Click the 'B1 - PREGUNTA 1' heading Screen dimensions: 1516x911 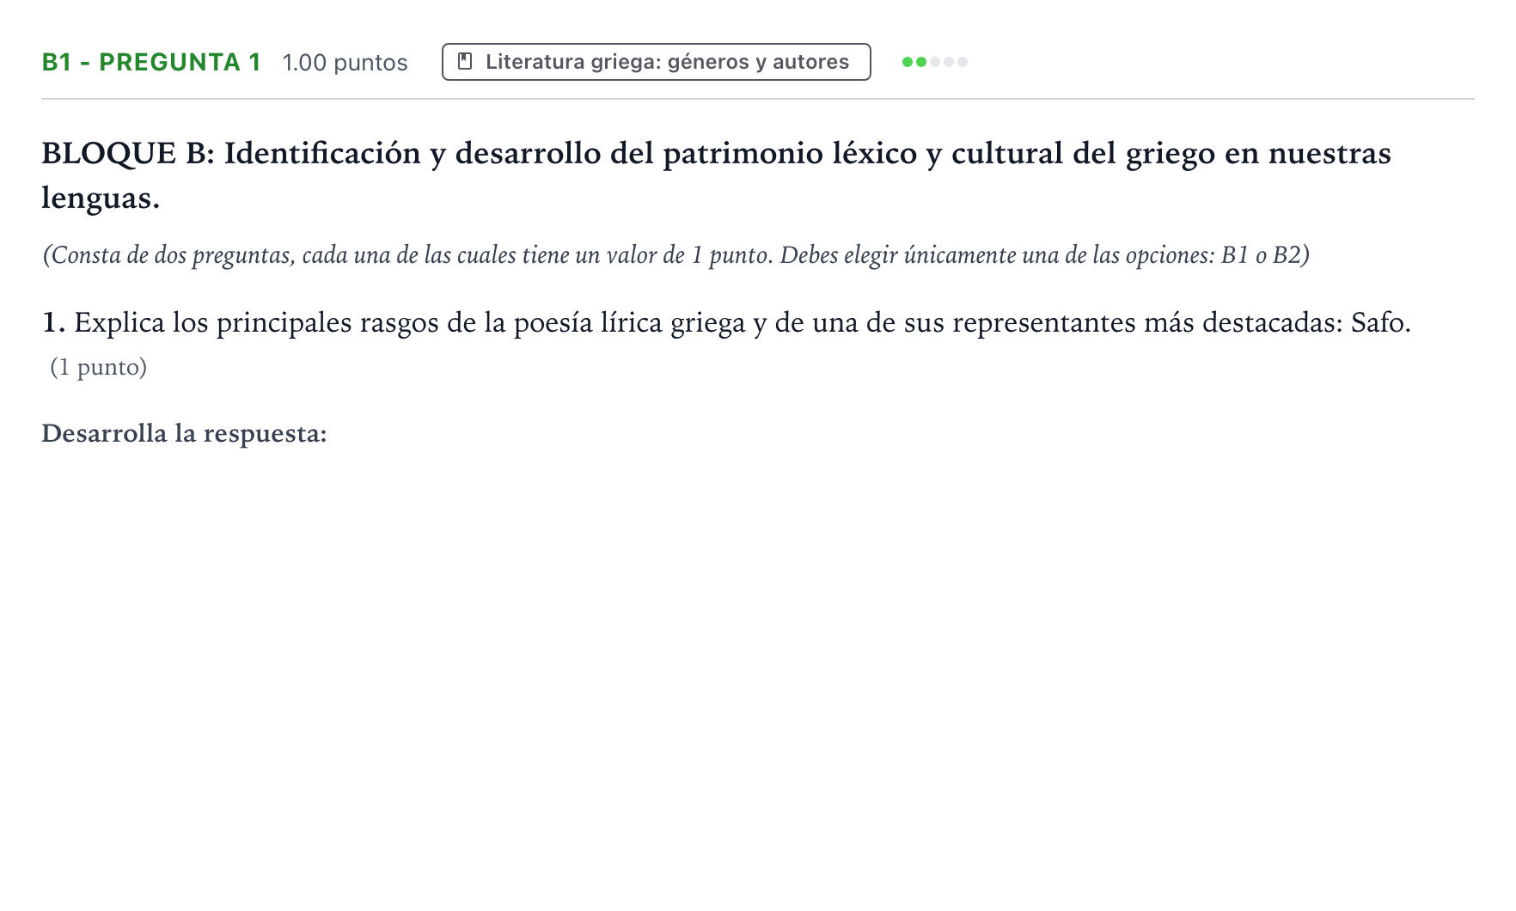151,62
